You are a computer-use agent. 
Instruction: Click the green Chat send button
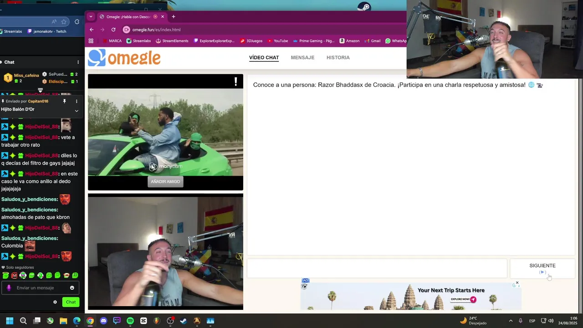(x=71, y=302)
